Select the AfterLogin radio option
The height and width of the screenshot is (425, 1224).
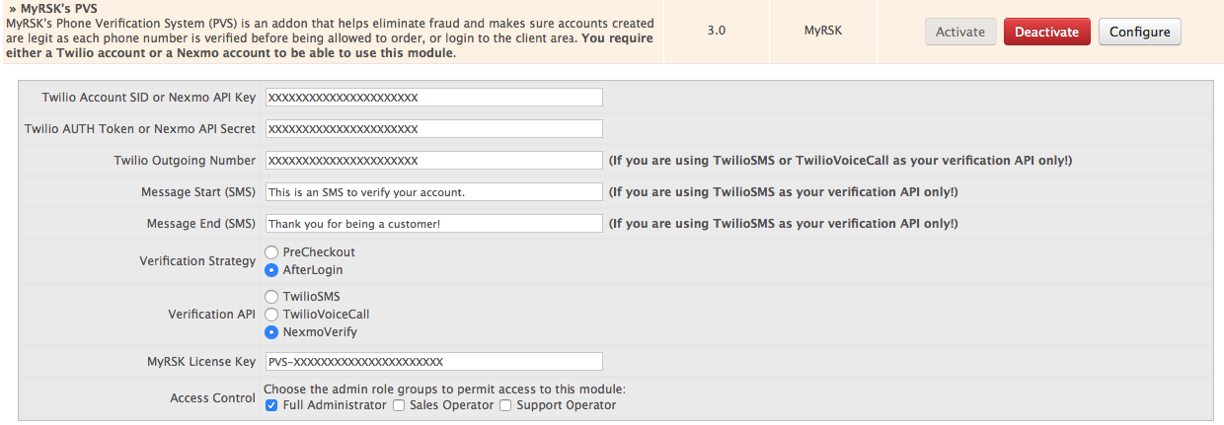271,270
